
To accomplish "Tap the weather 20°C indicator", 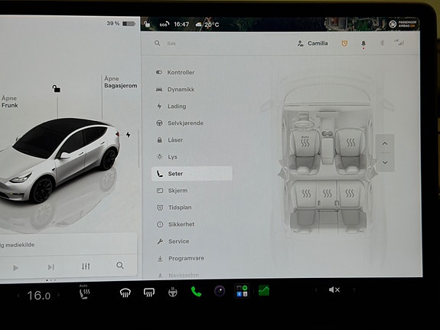I will [x=207, y=25].
